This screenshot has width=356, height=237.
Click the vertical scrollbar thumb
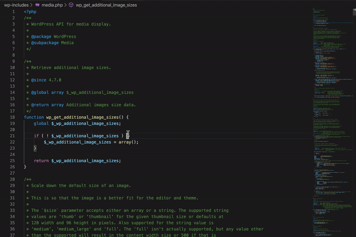(x=354, y=12)
